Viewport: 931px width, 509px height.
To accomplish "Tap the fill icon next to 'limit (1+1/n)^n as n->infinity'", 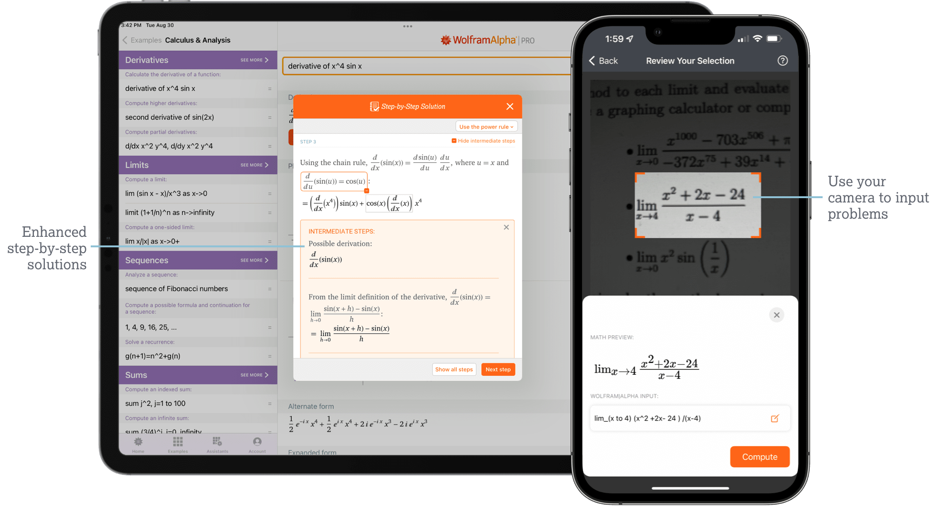I will tap(269, 213).
